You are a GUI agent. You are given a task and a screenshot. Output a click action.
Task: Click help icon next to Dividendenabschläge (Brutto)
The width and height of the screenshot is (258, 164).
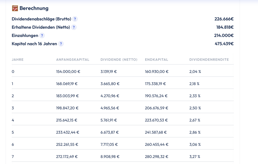(x=75, y=19)
